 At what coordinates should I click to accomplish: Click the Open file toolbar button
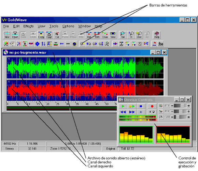coord(15,35)
